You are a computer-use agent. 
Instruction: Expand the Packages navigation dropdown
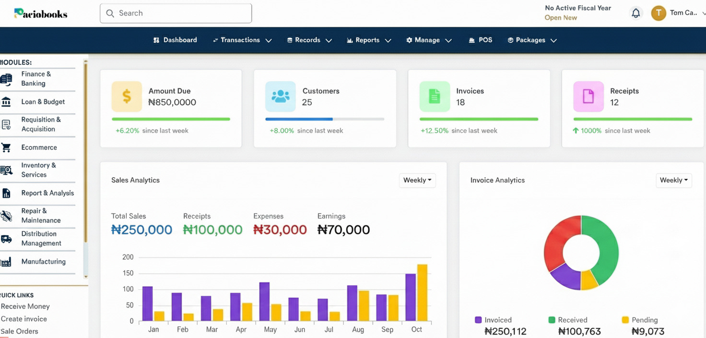(x=532, y=40)
